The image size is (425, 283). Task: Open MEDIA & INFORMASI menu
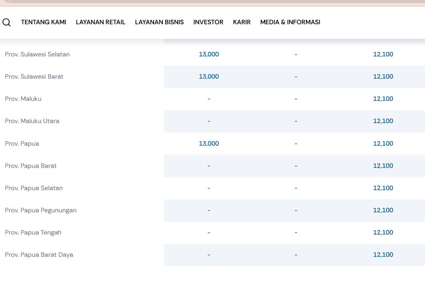click(290, 22)
